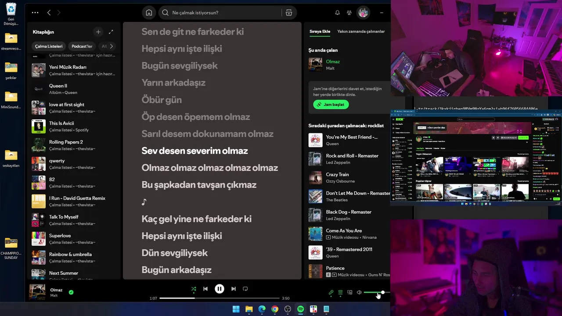Click Ozzy Osbourne artist link in queue

click(x=340, y=181)
